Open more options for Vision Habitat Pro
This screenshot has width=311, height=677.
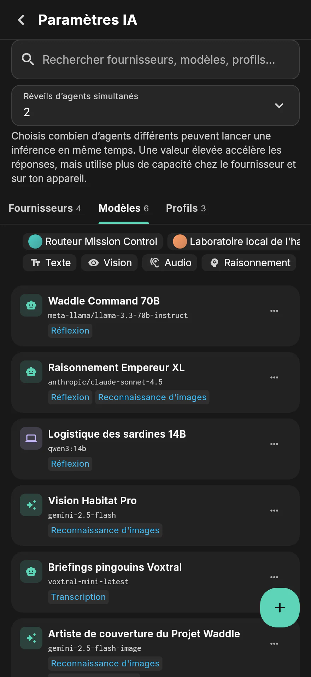[x=274, y=511]
